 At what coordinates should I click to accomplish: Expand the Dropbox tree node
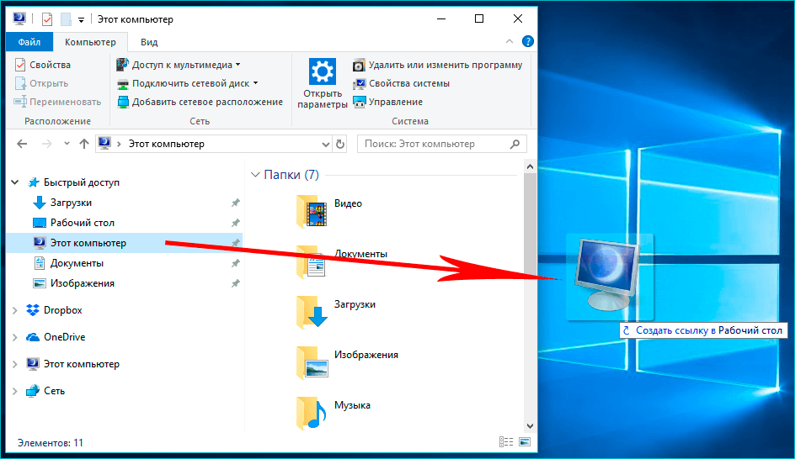click(x=14, y=310)
